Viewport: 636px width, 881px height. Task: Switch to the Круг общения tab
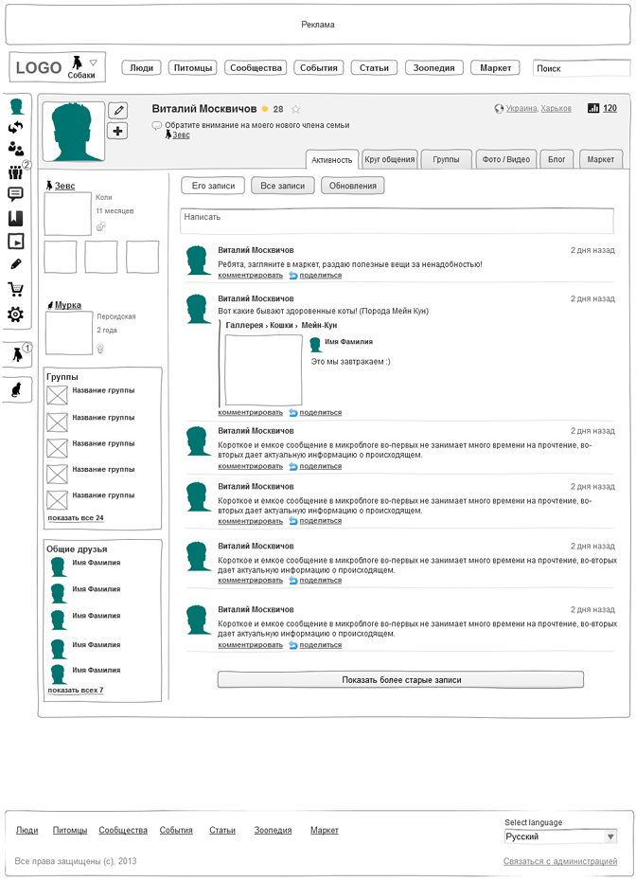click(390, 159)
